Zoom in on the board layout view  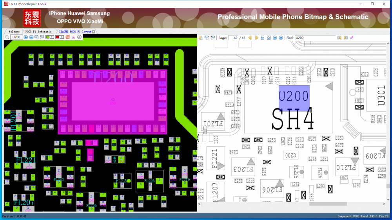click(x=26, y=37)
